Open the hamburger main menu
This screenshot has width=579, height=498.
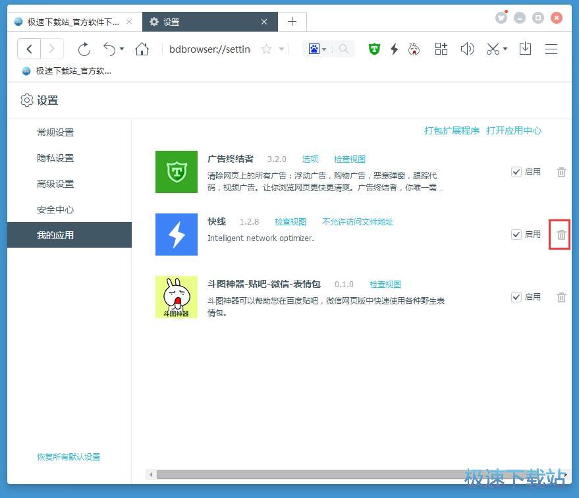click(x=551, y=49)
